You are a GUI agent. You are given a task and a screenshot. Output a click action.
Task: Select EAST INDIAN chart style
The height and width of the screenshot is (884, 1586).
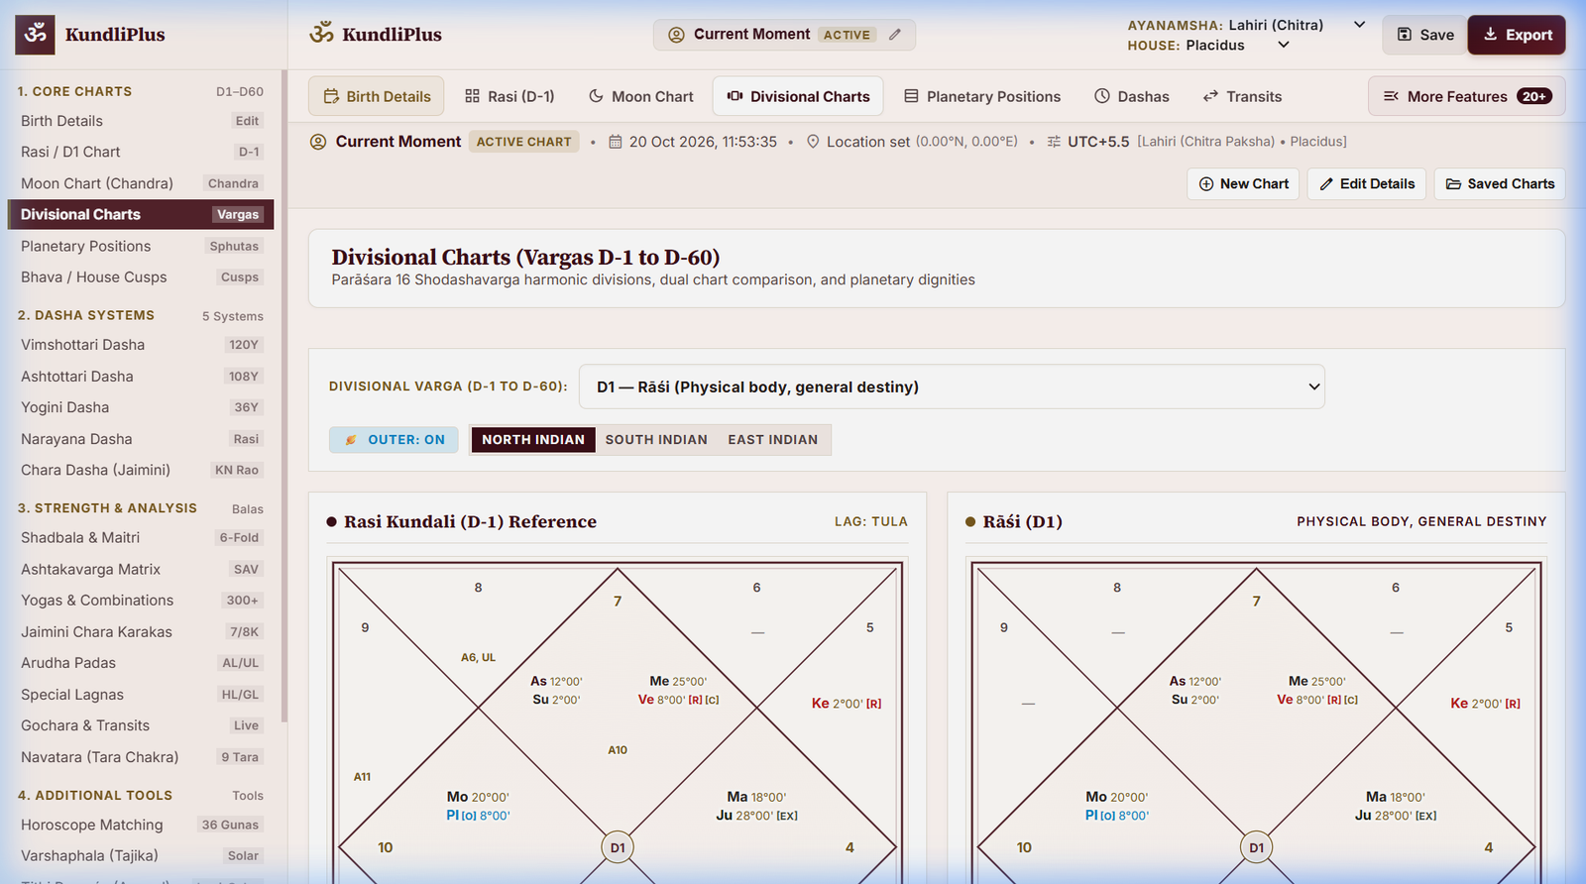[x=773, y=440]
